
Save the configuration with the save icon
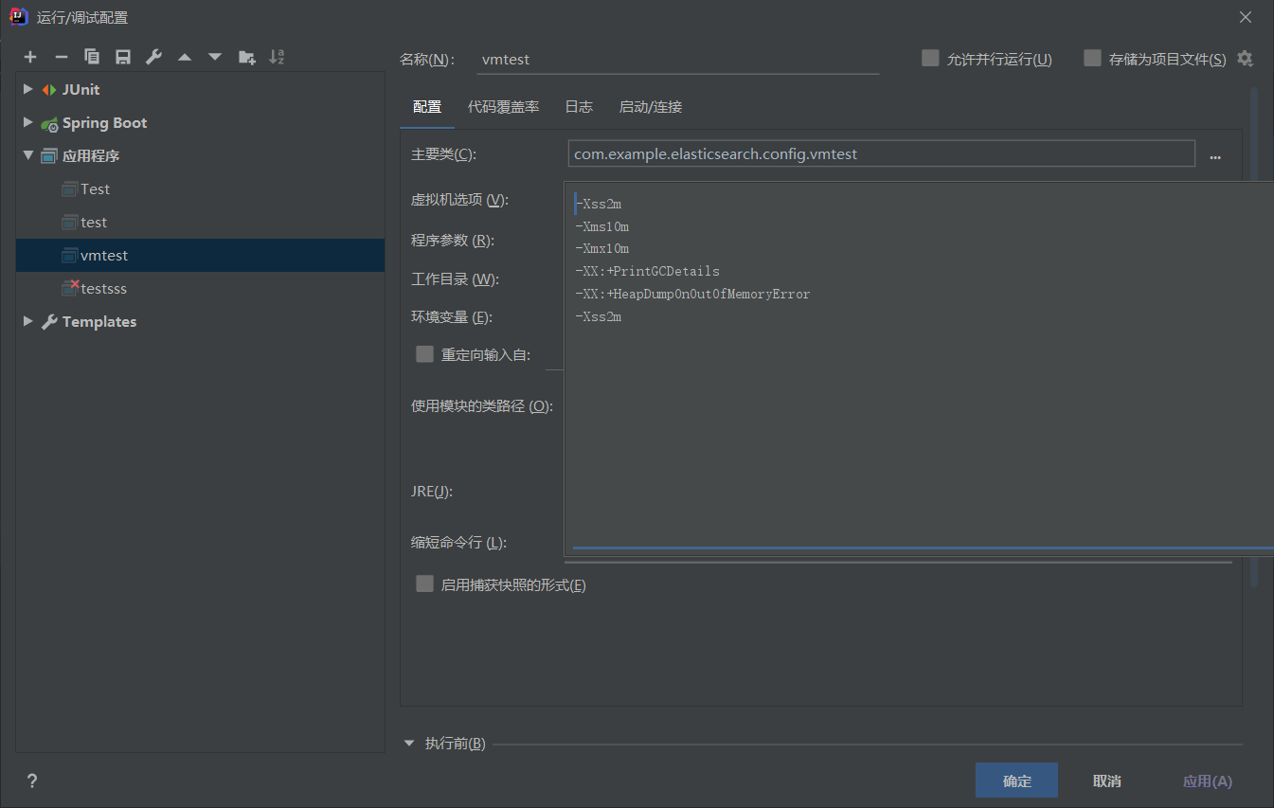pos(122,57)
